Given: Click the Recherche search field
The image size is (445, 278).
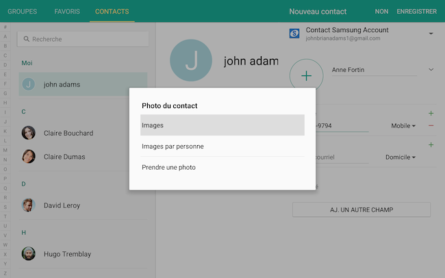Looking at the screenshot, I should tap(83, 39).
